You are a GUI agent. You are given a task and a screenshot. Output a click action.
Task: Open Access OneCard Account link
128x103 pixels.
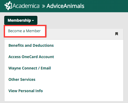[x=31, y=57]
